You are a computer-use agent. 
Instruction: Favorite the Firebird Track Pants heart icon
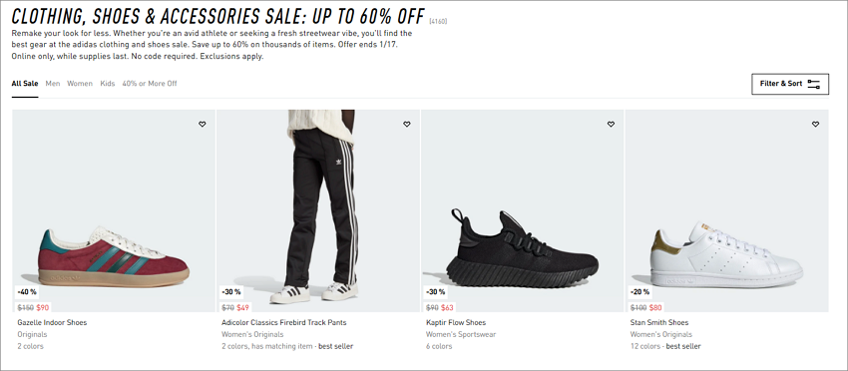point(407,125)
